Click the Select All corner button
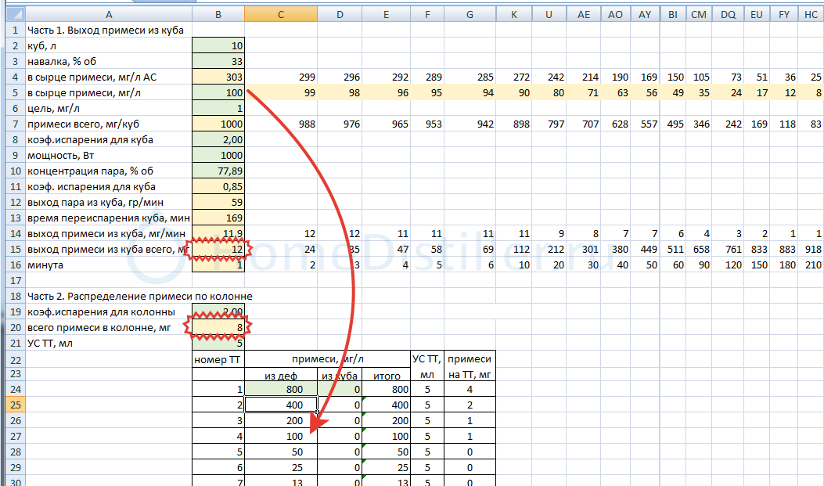This screenshot has width=824, height=486. tap(15, 14)
